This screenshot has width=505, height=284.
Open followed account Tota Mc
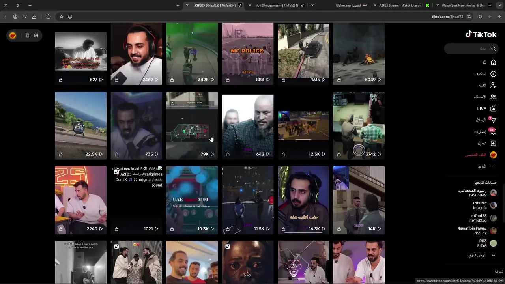484,206
